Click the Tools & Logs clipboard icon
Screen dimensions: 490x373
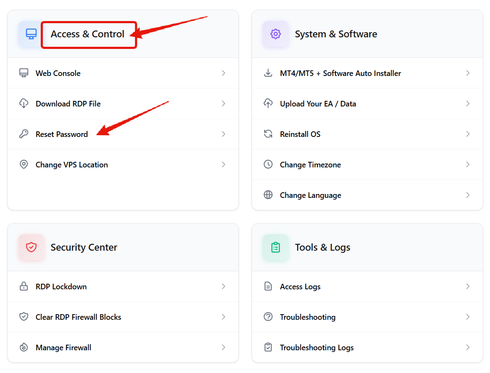click(275, 247)
